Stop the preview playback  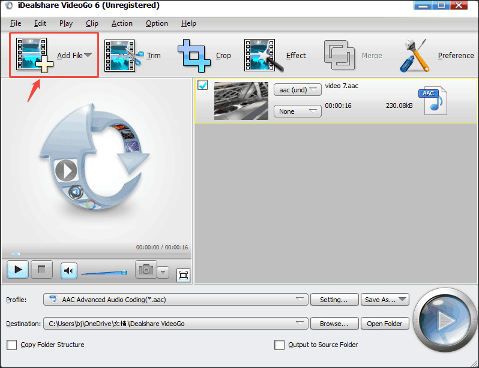tap(41, 270)
